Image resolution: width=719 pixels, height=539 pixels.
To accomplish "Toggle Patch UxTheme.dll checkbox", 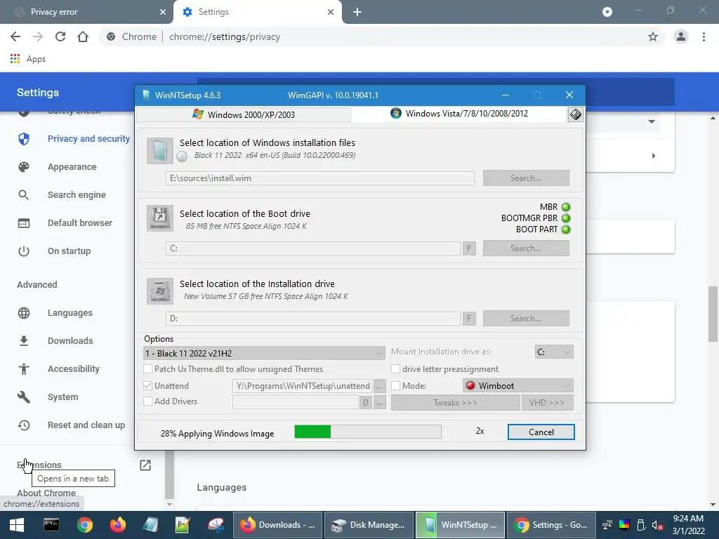I will tap(148, 369).
